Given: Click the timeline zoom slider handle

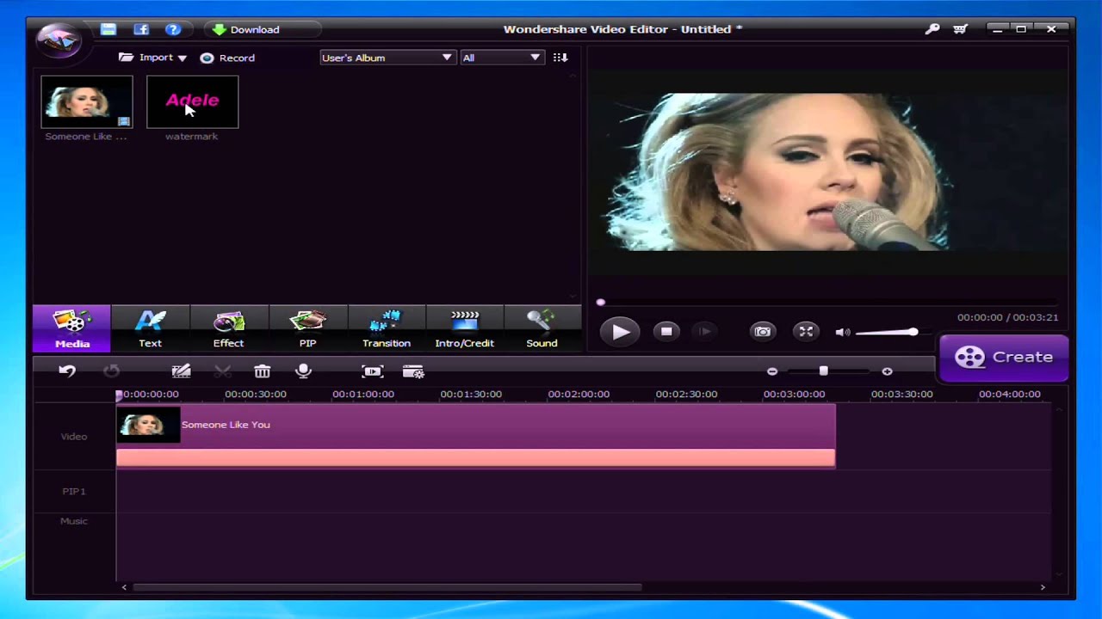Looking at the screenshot, I should pyautogui.click(x=823, y=371).
